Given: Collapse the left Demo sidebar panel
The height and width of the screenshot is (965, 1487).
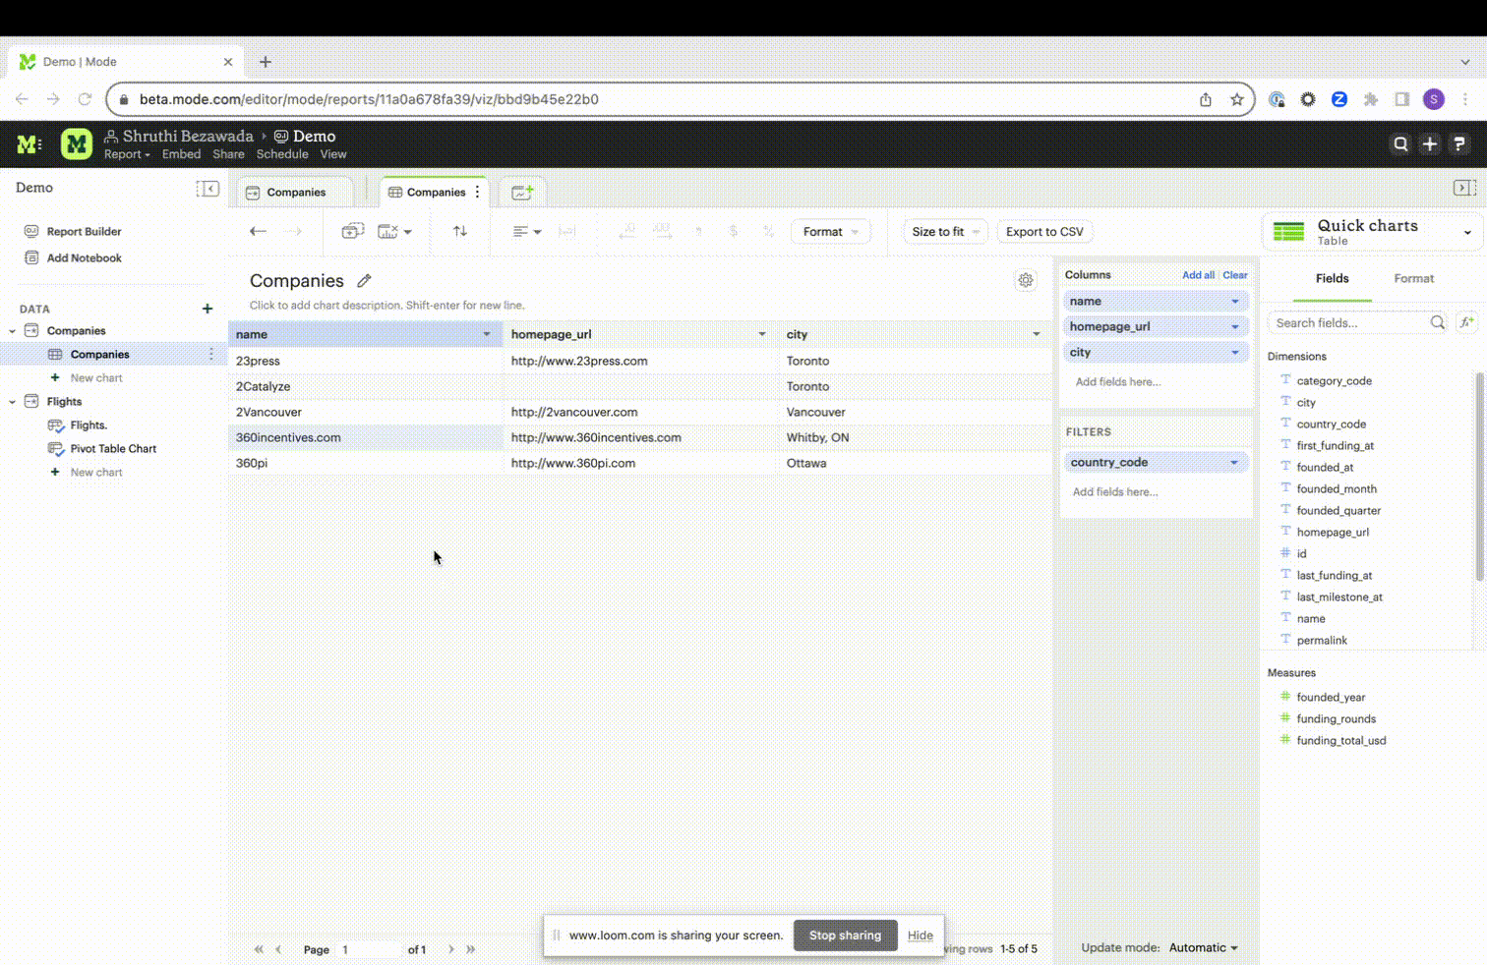Looking at the screenshot, I should click(208, 189).
